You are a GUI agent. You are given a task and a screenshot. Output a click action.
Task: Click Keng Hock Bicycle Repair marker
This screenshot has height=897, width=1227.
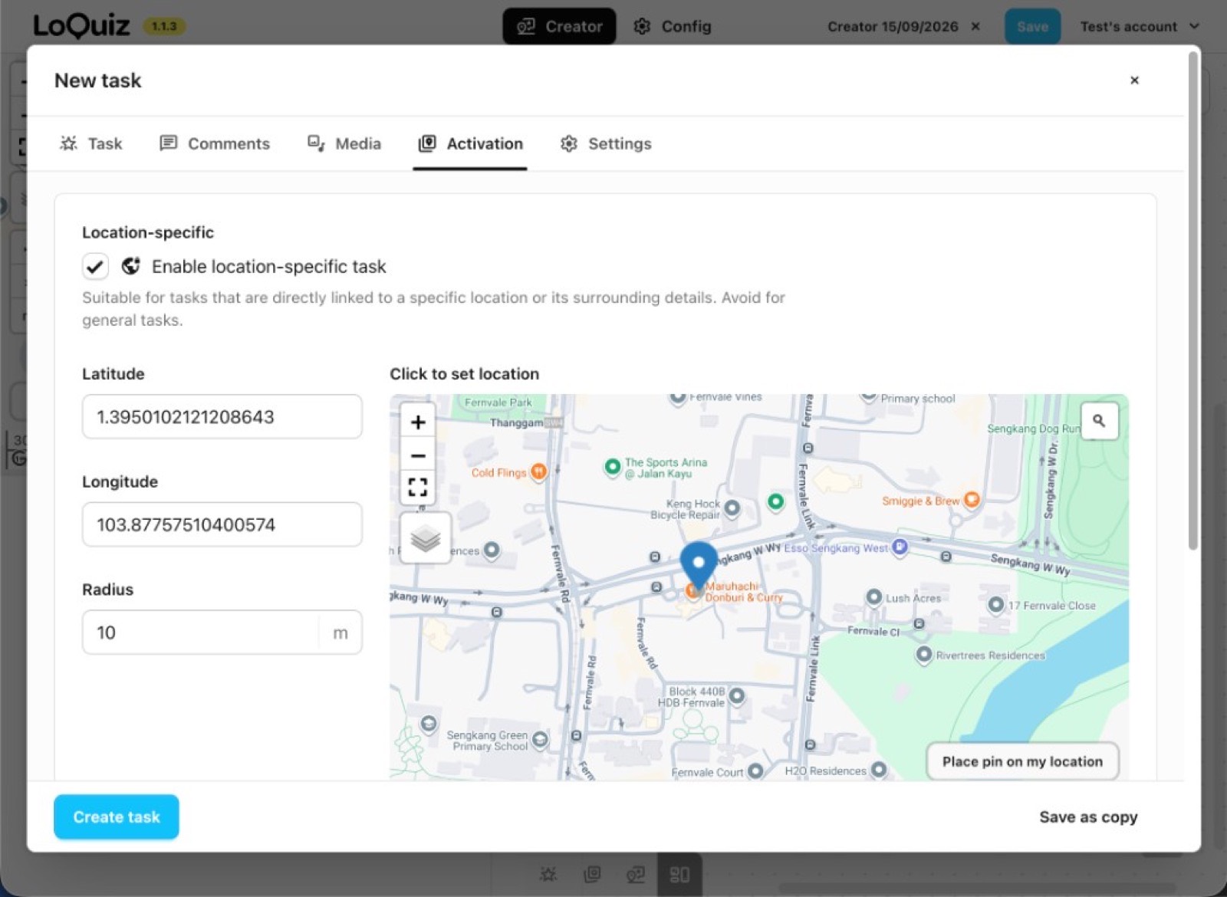(732, 508)
